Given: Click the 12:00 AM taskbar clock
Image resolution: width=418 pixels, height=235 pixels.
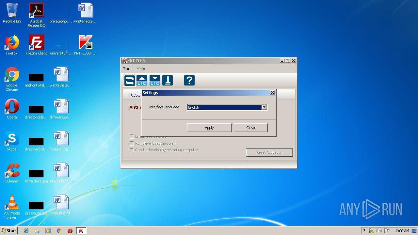Looking at the screenshot, I should pos(402,231).
